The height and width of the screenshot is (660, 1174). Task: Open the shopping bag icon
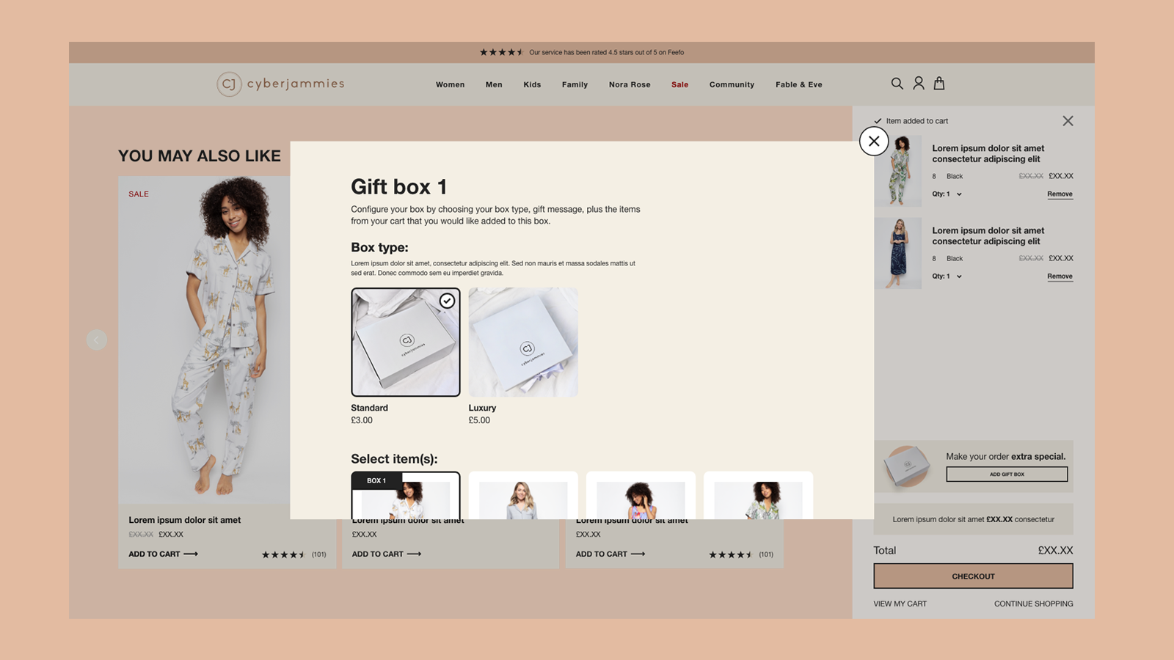(x=938, y=84)
